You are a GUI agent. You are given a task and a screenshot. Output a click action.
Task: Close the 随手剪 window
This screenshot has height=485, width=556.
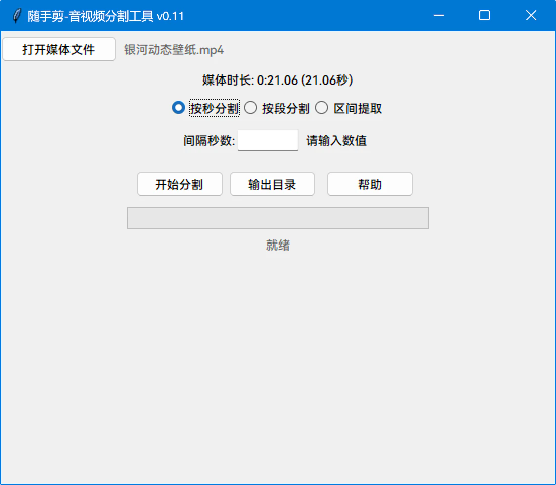tap(531, 15)
